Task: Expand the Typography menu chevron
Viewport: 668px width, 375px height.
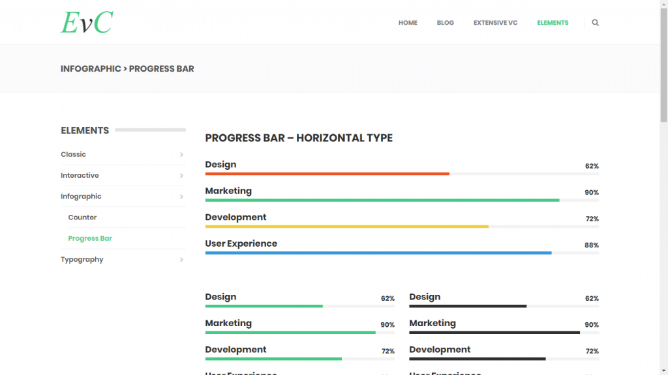Action: coord(181,260)
